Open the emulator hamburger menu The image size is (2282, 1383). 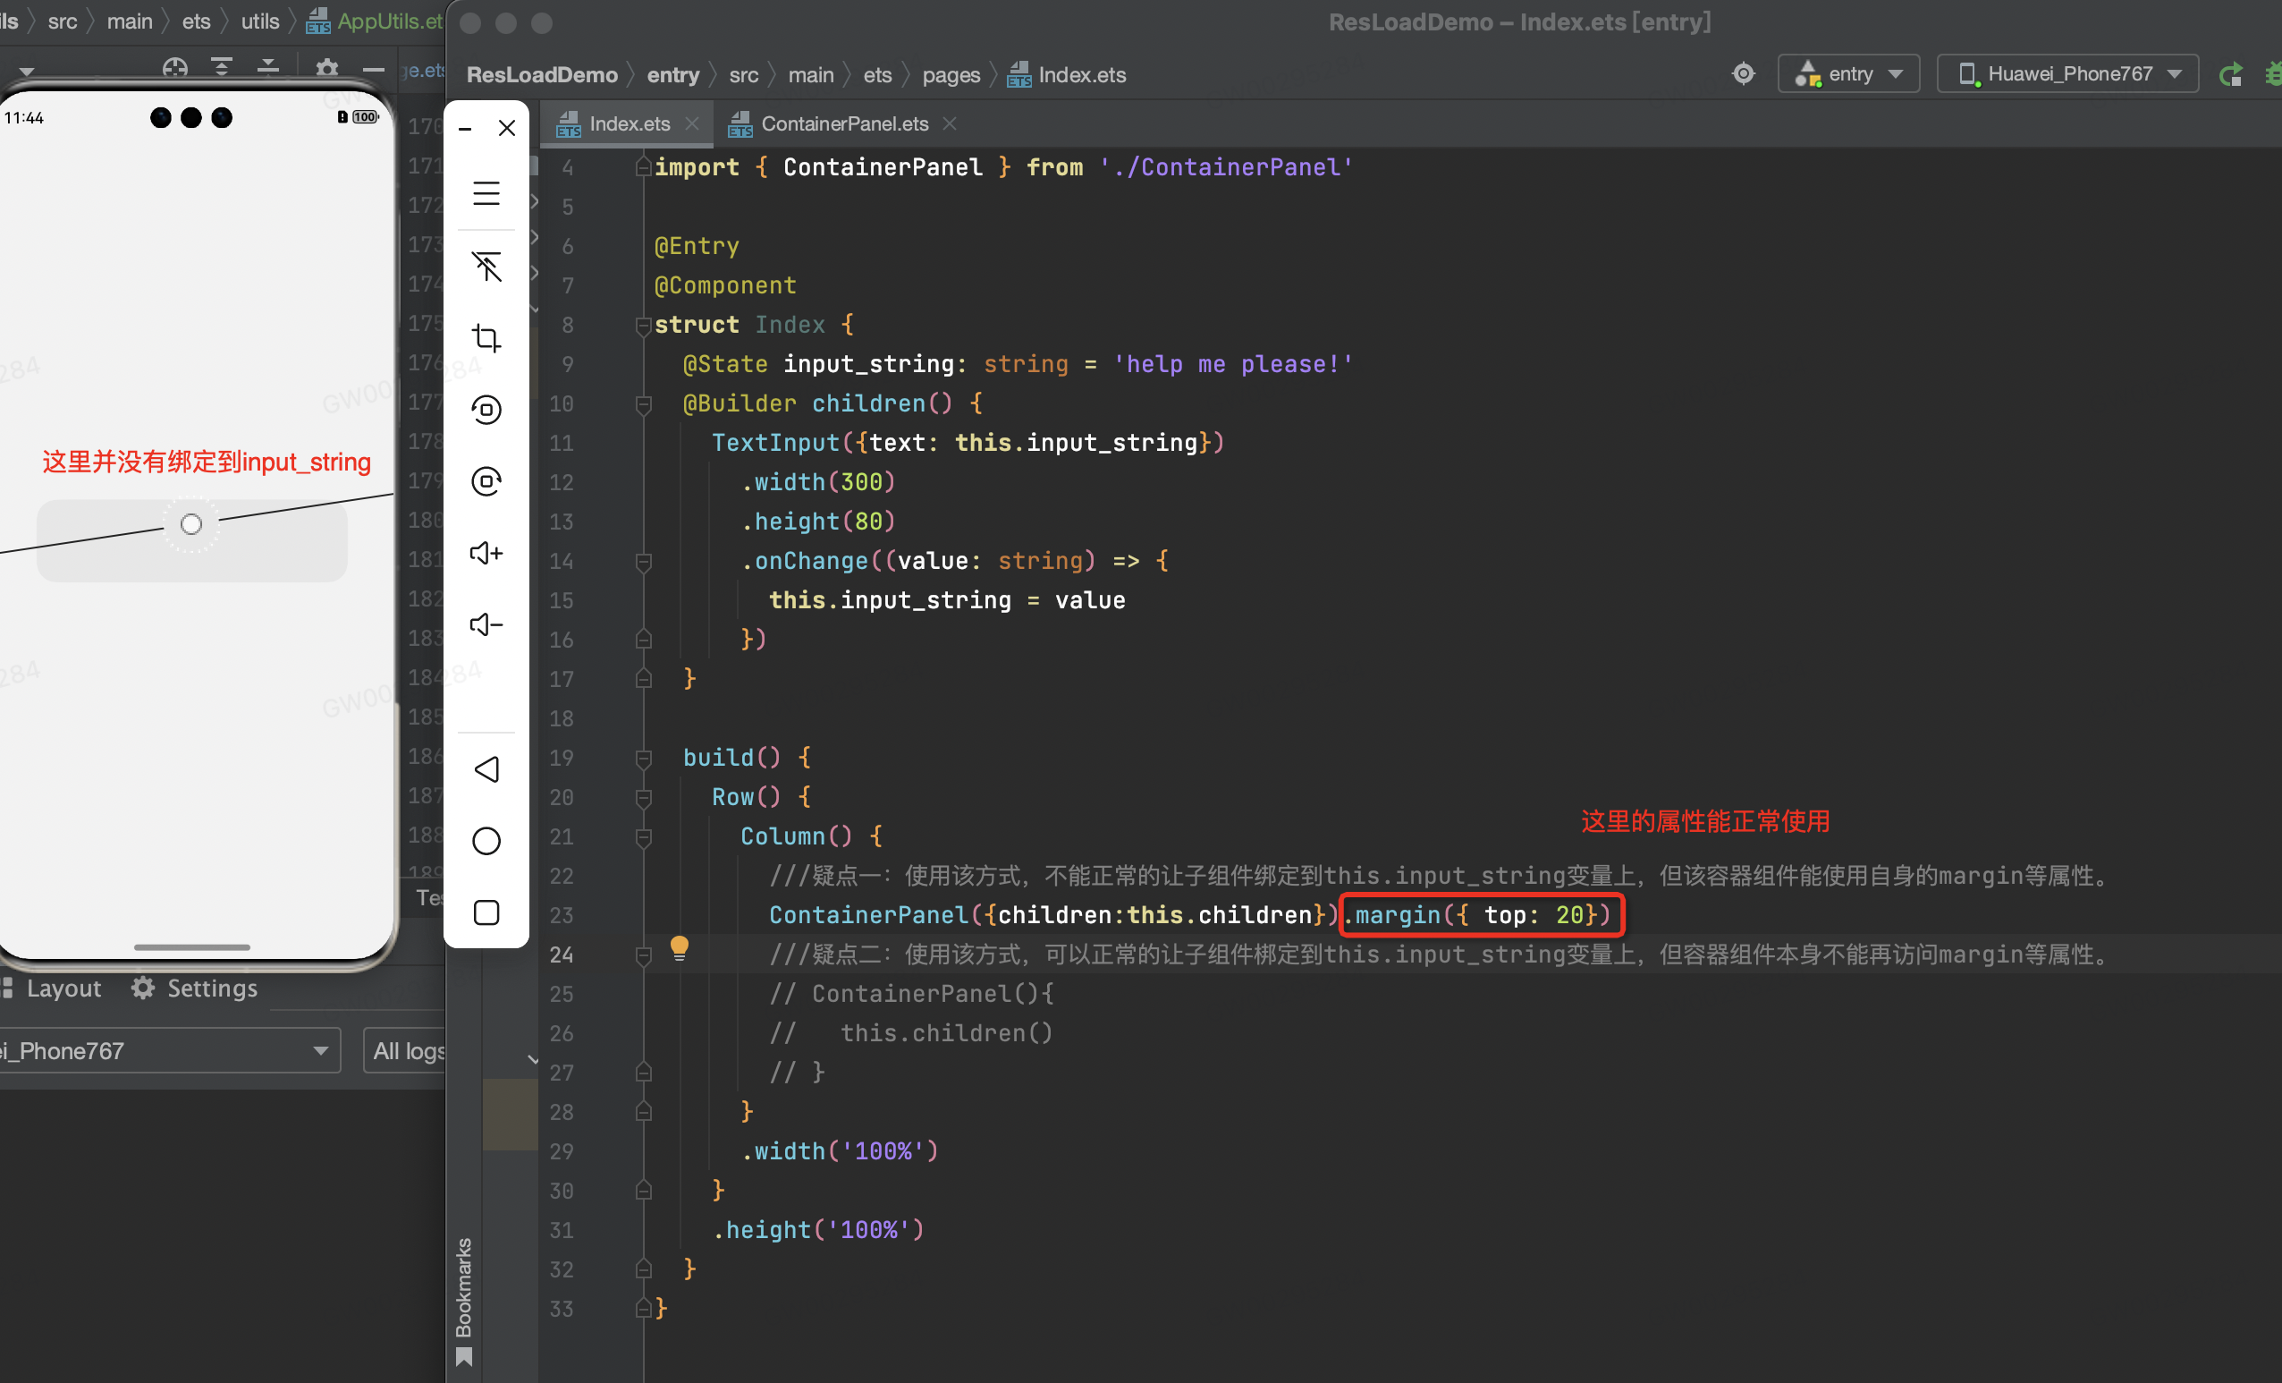(x=486, y=193)
